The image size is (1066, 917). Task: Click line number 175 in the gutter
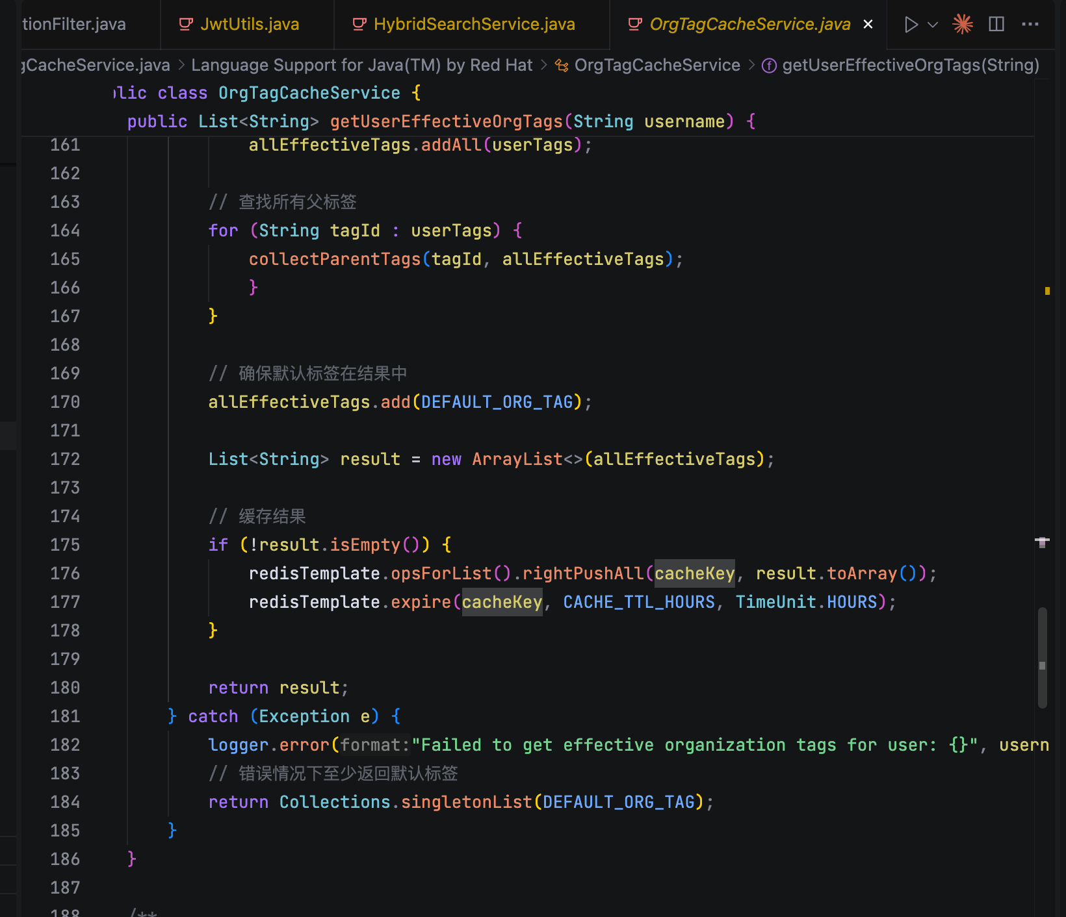pos(65,545)
